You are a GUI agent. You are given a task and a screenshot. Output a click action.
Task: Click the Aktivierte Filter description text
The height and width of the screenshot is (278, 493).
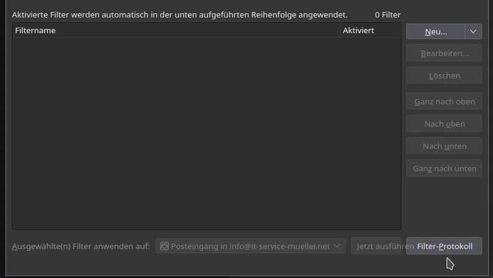(180, 15)
